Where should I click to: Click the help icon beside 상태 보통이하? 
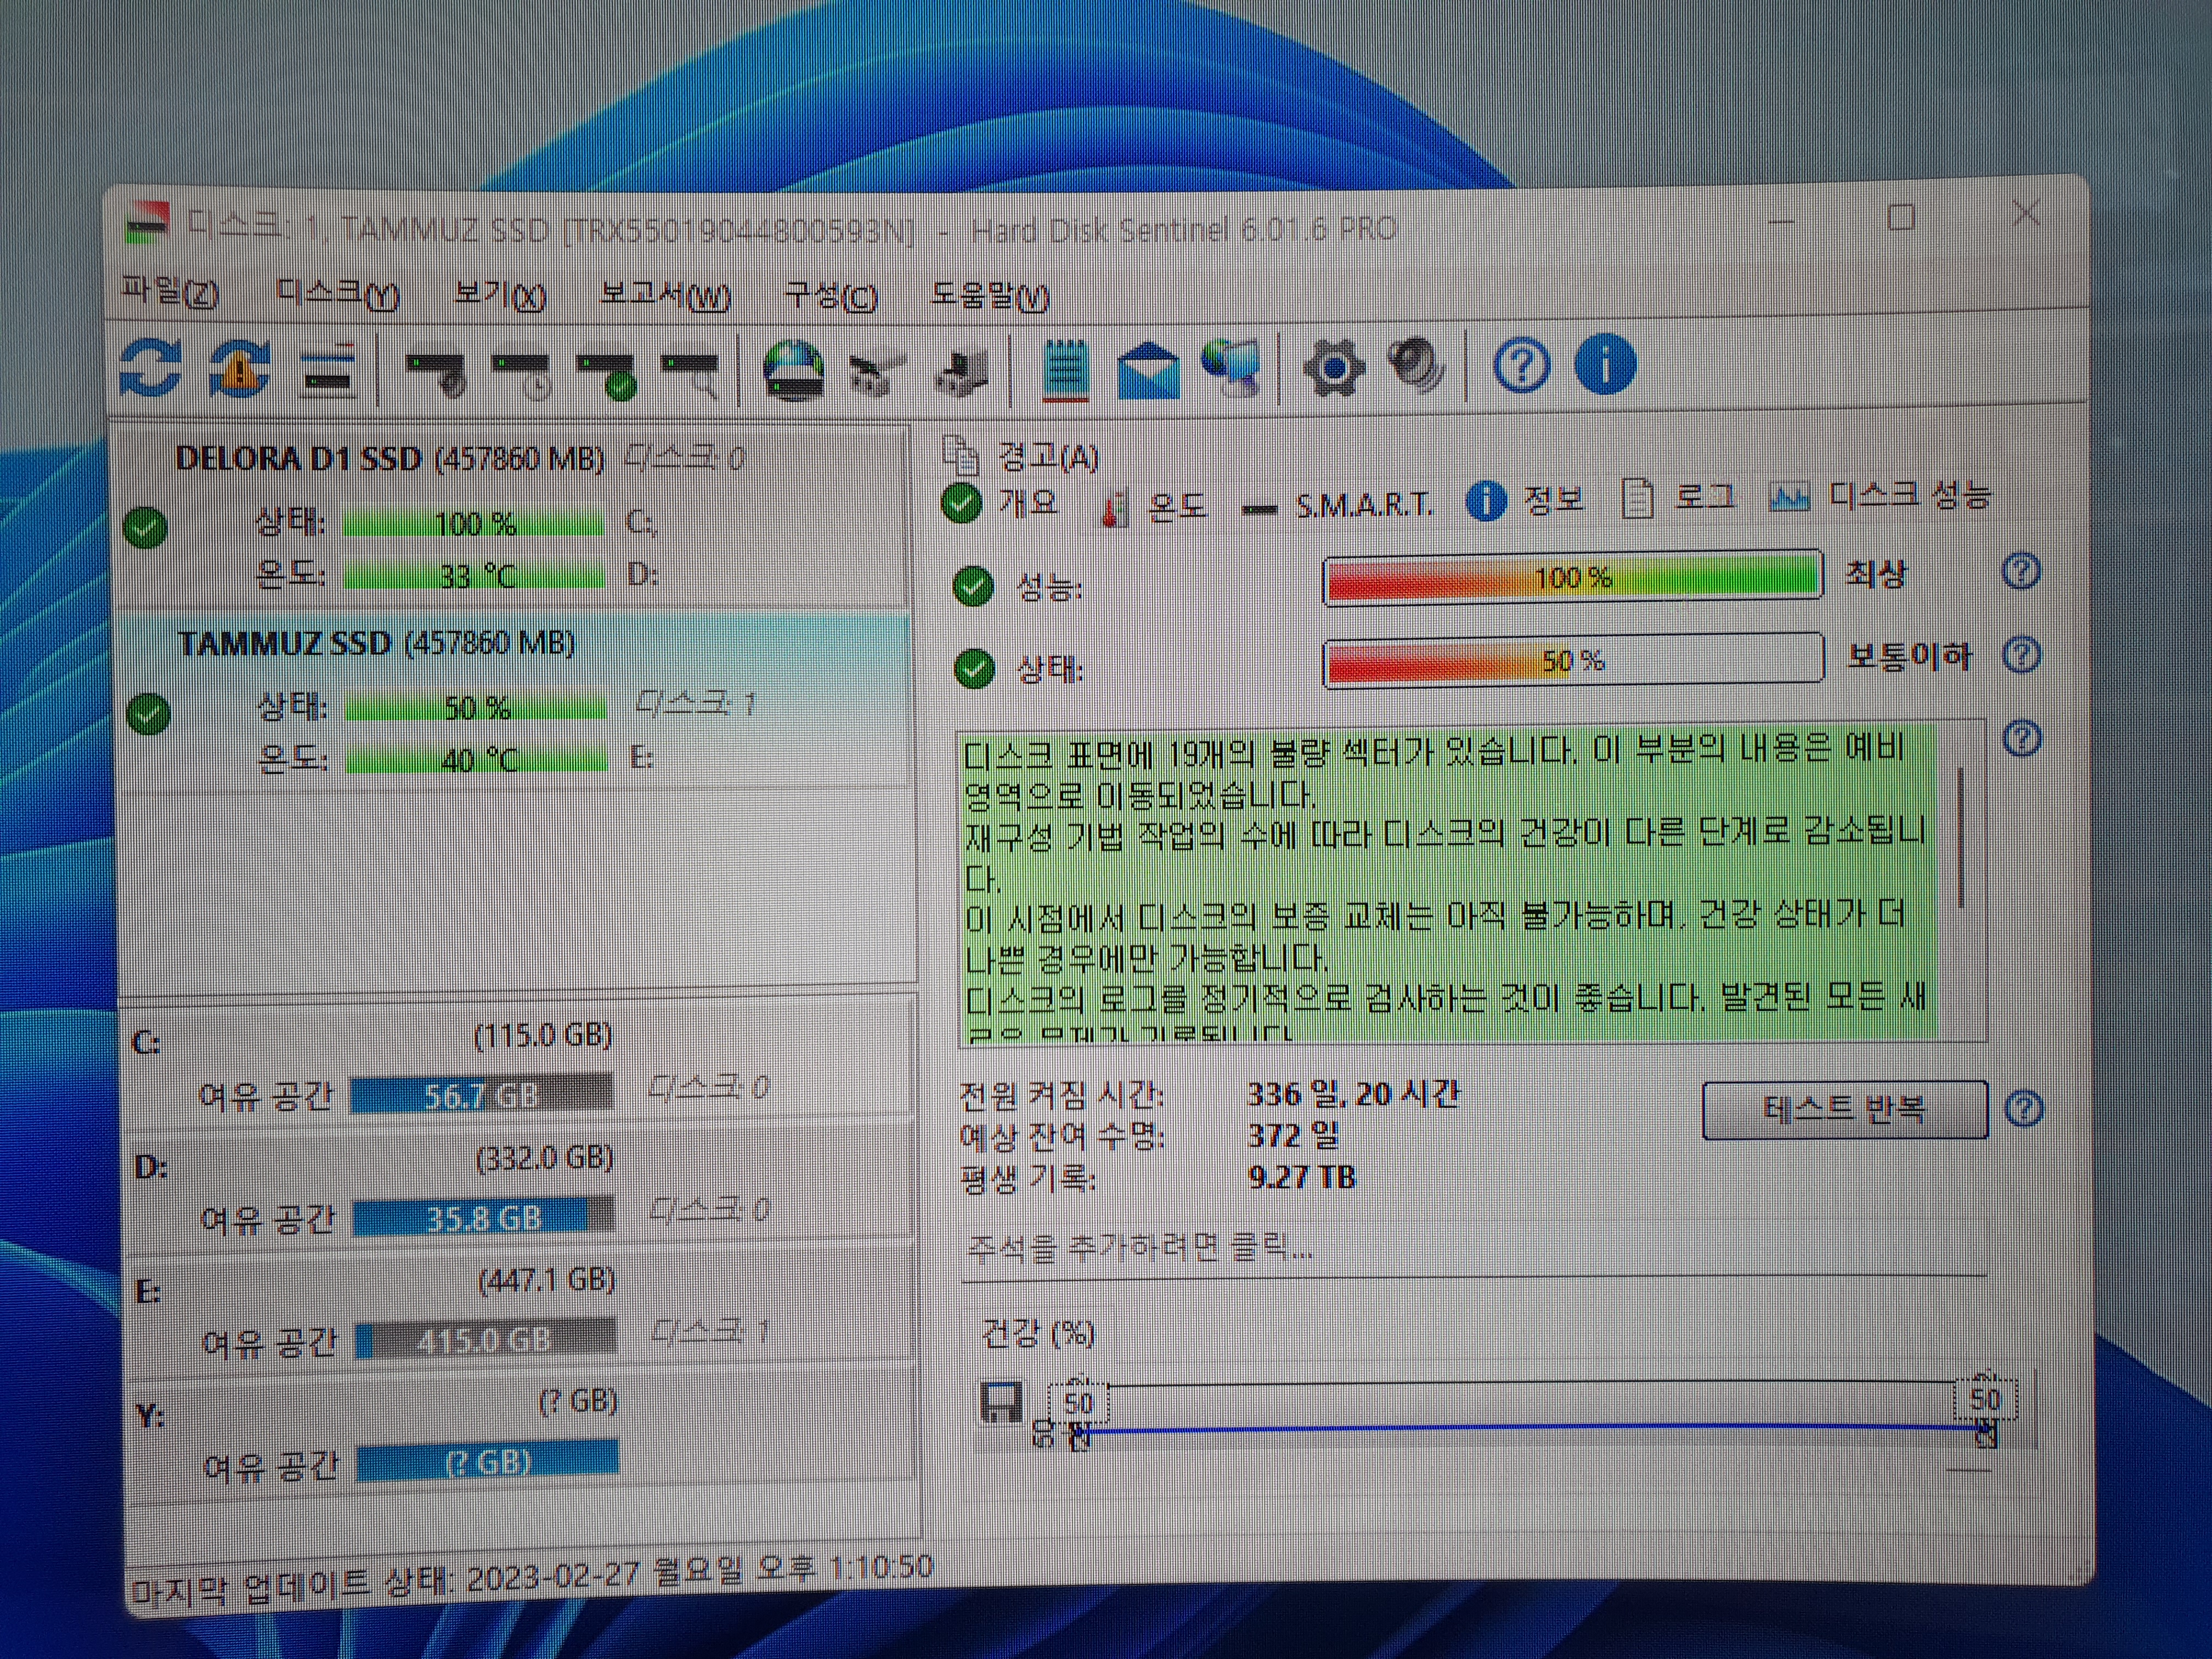tap(2022, 655)
